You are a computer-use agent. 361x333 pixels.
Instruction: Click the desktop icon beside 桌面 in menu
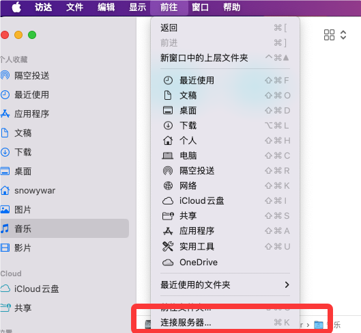tap(168, 110)
